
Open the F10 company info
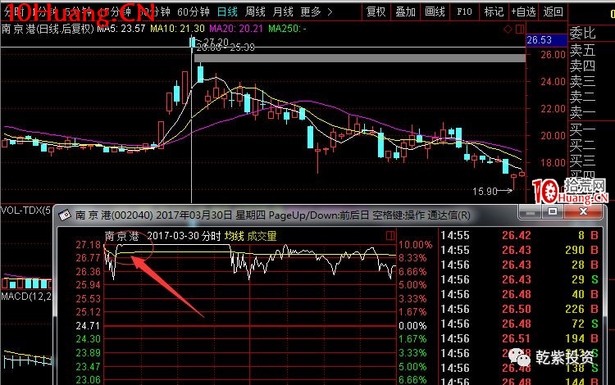[x=464, y=12]
